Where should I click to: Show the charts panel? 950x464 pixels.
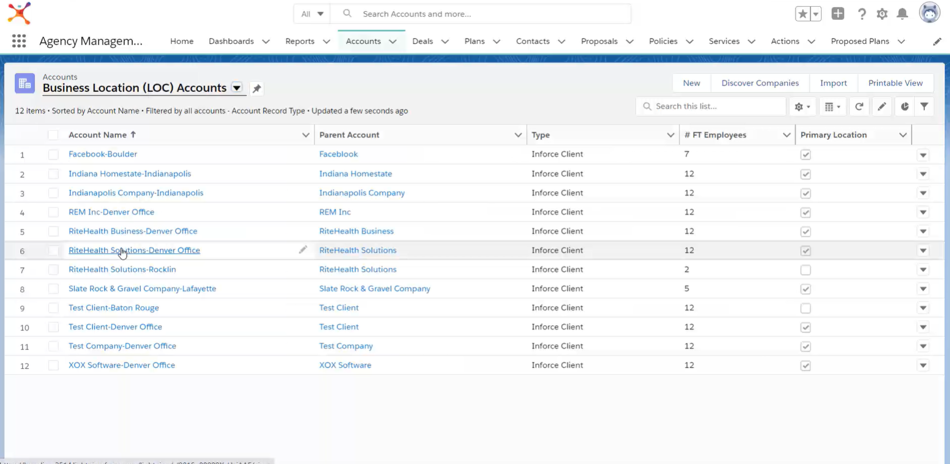click(x=904, y=107)
